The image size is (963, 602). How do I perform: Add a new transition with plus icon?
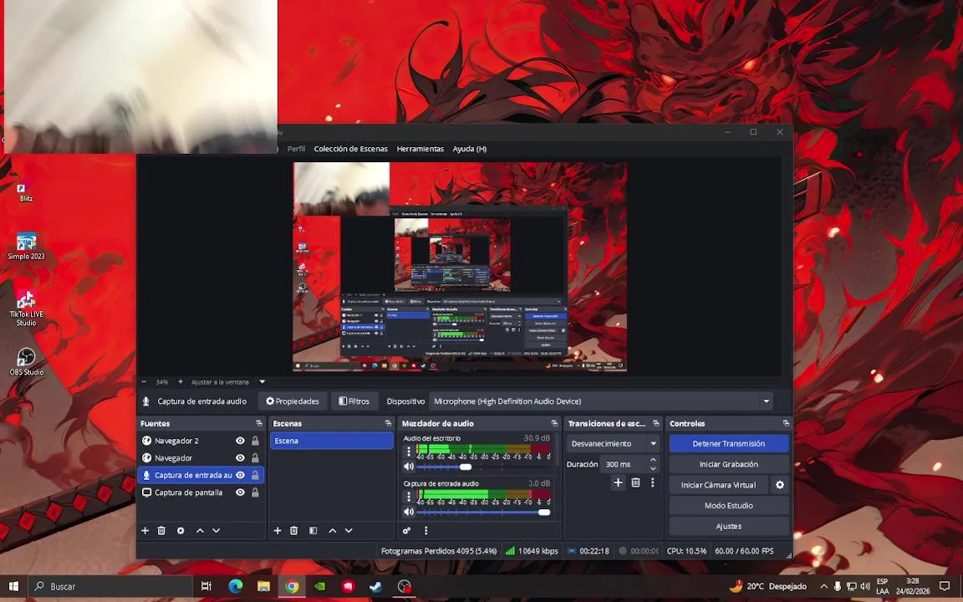click(618, 482)
